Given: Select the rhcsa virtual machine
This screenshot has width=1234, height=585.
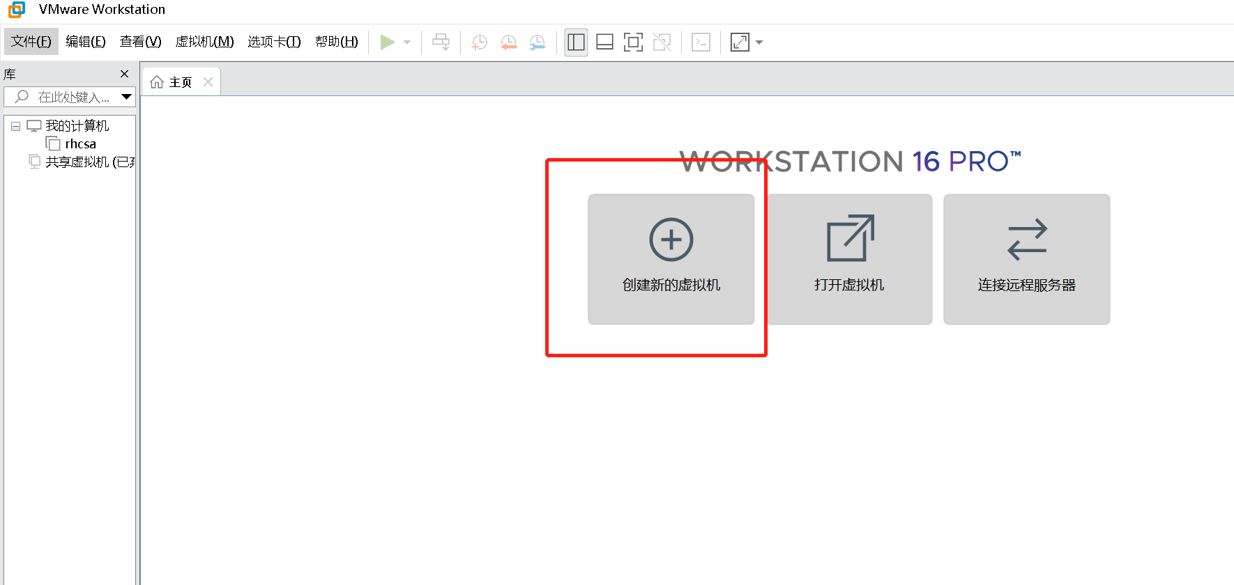Looking at the screenshot, I should pyautogui.click(x=81, y=144).
